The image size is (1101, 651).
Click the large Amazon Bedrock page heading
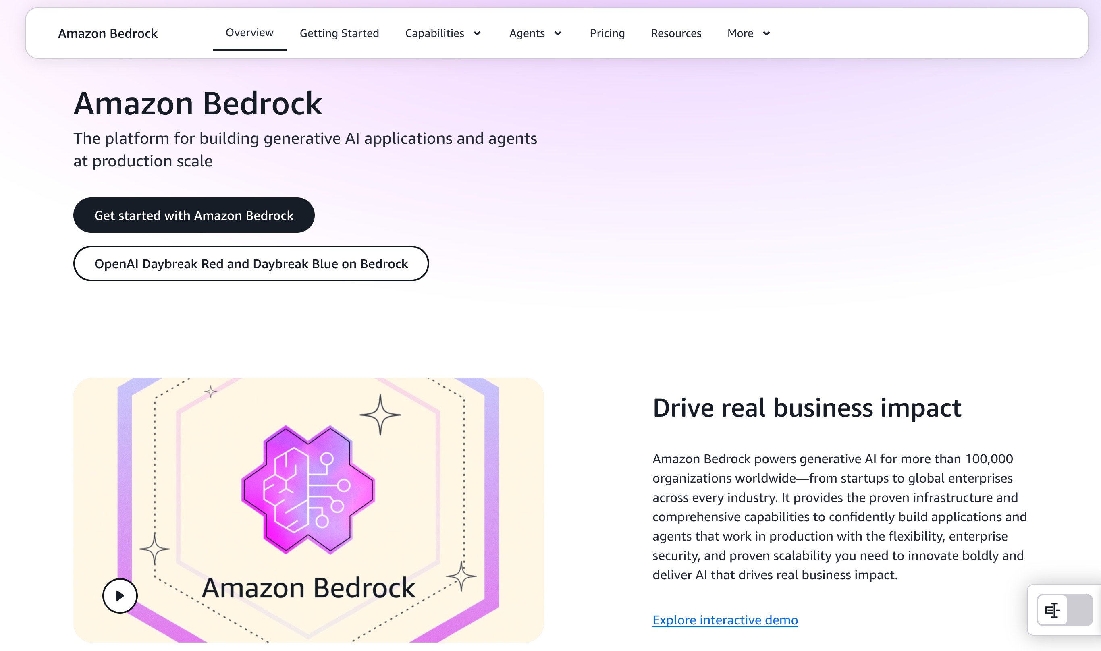coord(198,103)
